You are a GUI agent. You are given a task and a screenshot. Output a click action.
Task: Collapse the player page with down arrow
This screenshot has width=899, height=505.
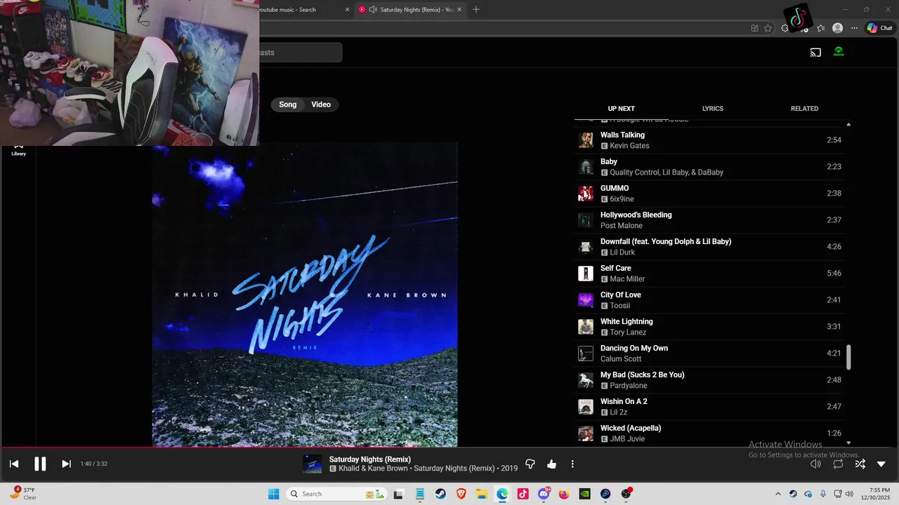pos(881,464)
